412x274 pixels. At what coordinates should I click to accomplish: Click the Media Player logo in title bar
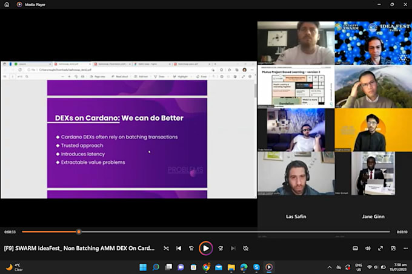click(19, 4)
